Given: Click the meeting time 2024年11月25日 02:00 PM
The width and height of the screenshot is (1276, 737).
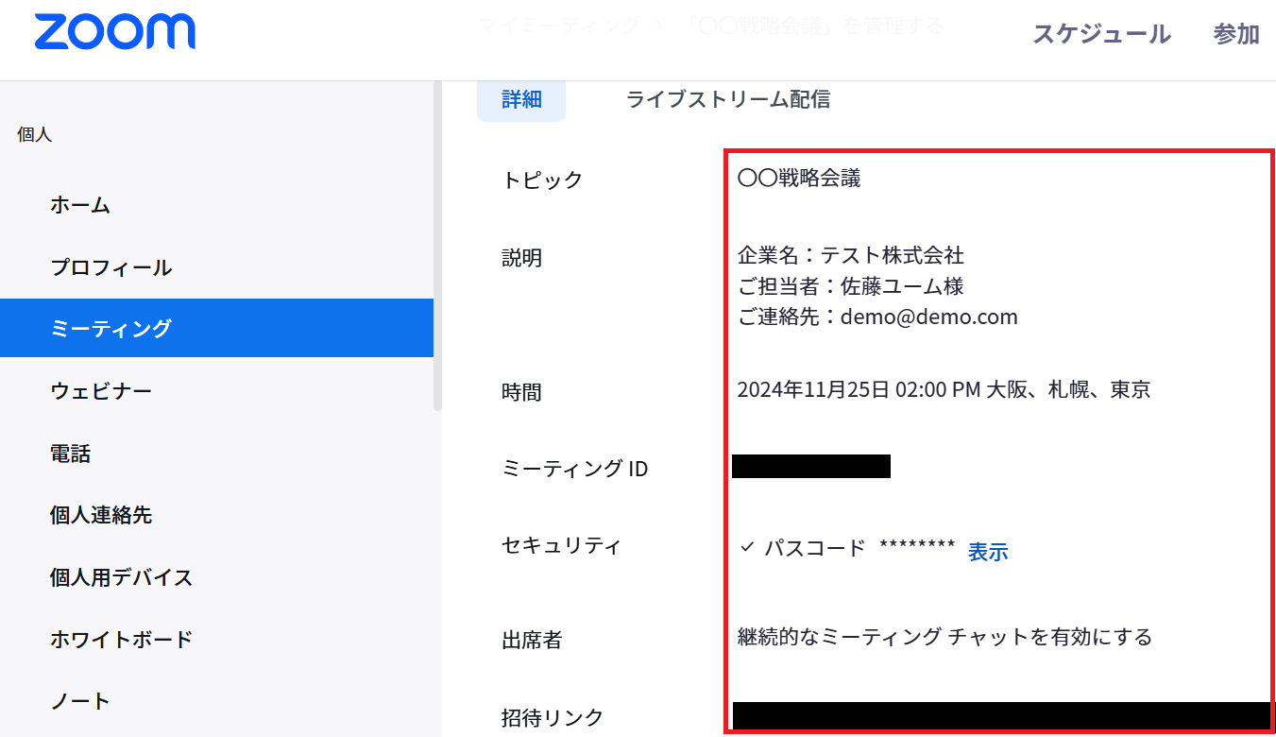Looking at the screenshot, I should click(x=859, y=389).
